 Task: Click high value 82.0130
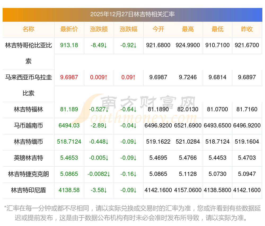pos(188,109)
